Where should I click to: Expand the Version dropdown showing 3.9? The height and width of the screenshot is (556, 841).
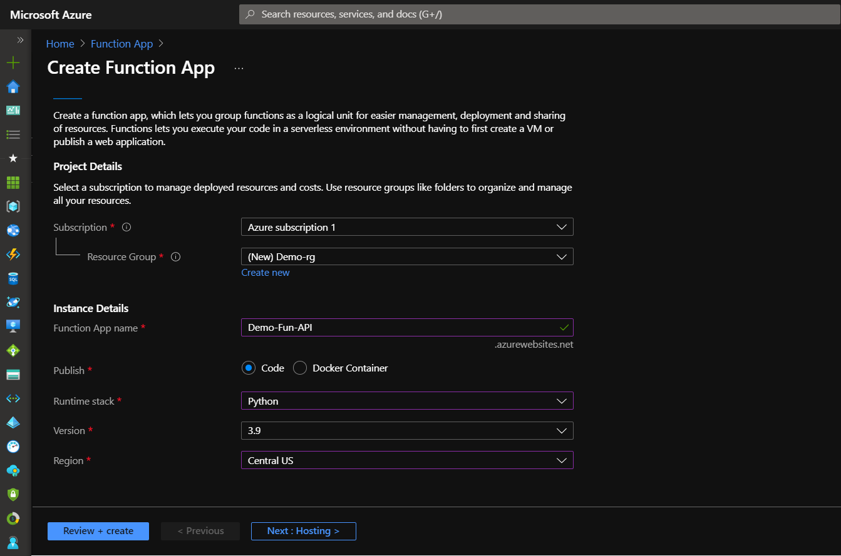407,430
